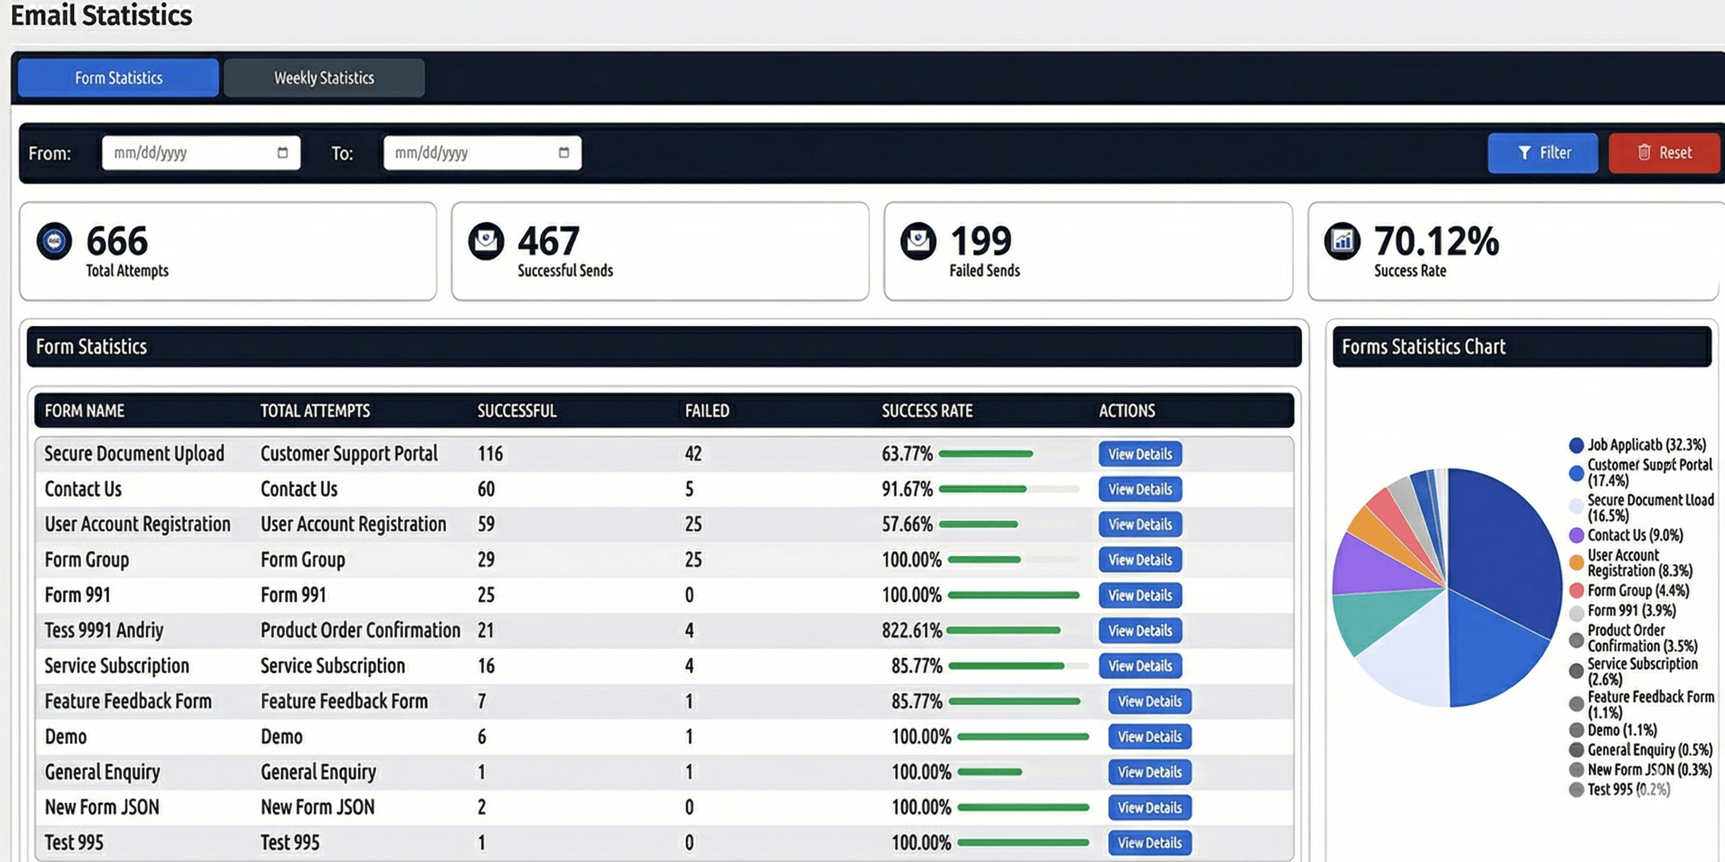Click the Contact Us success rate progress bar
1725x862 pixels.
1009,489
